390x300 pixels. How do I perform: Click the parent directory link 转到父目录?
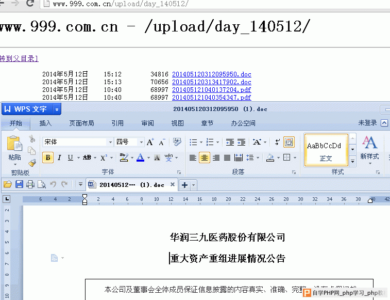point(19,58)
